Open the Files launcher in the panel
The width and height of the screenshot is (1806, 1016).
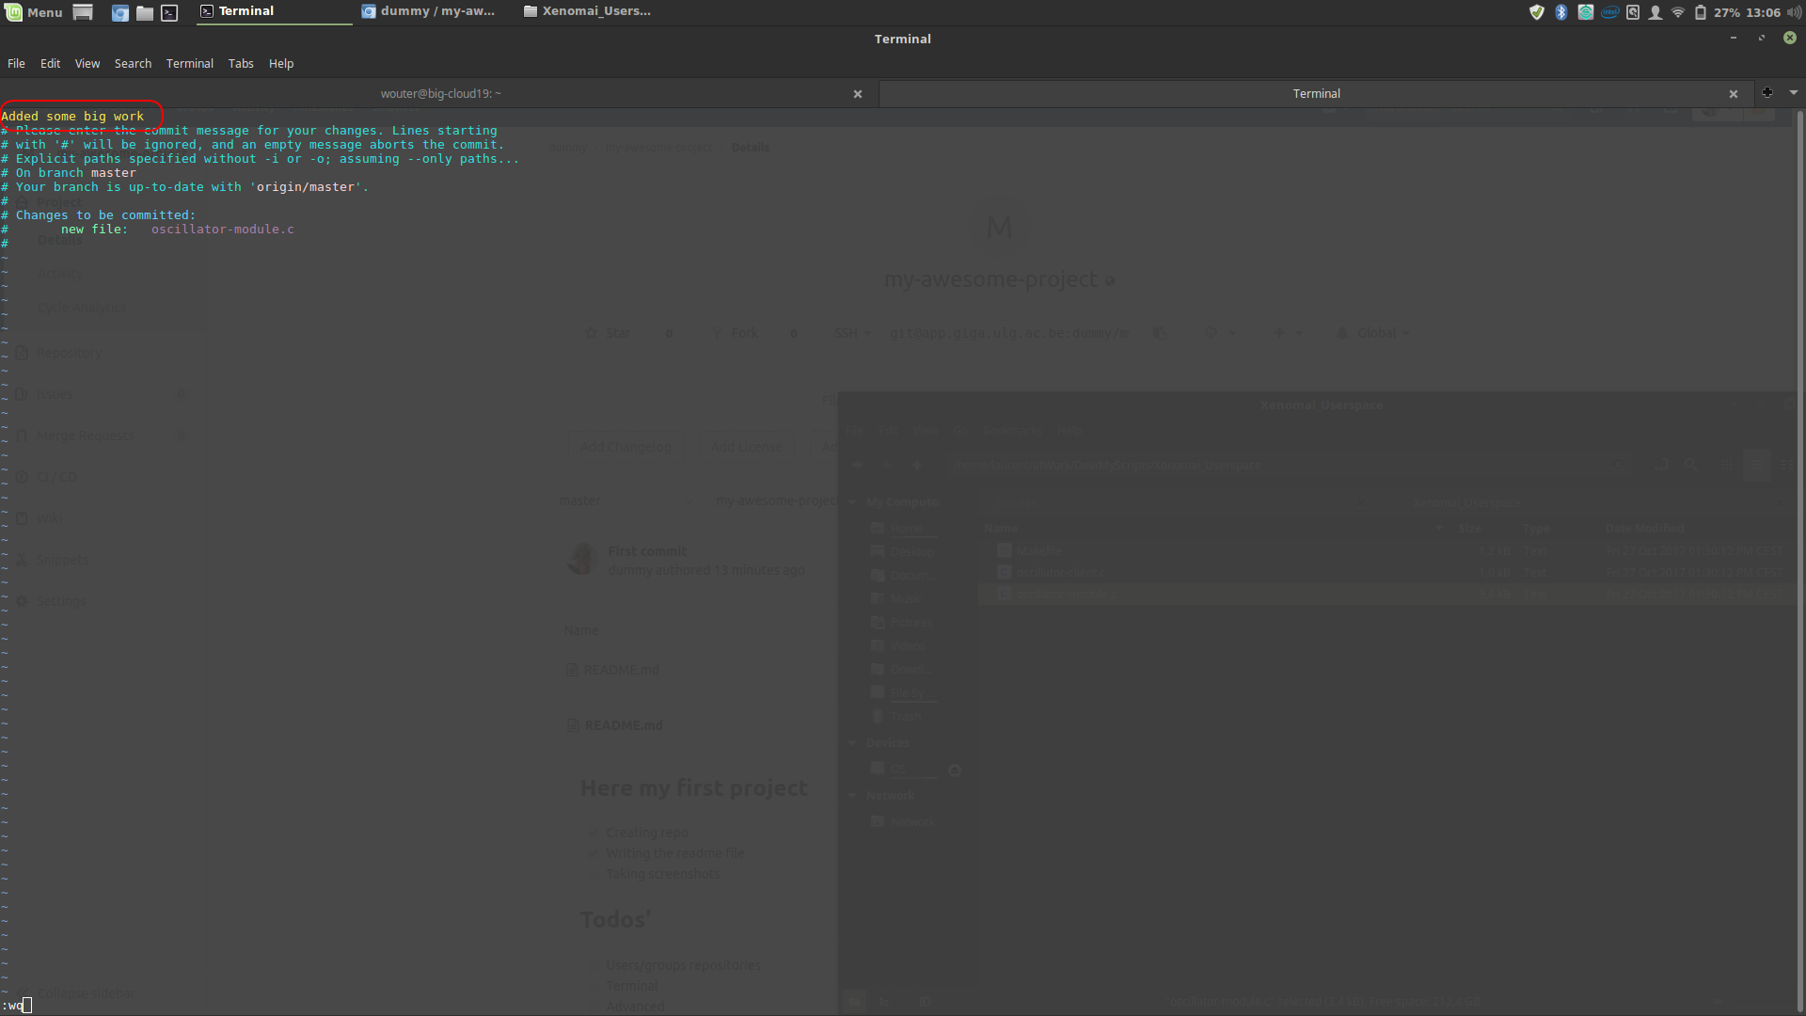(145, 12)
